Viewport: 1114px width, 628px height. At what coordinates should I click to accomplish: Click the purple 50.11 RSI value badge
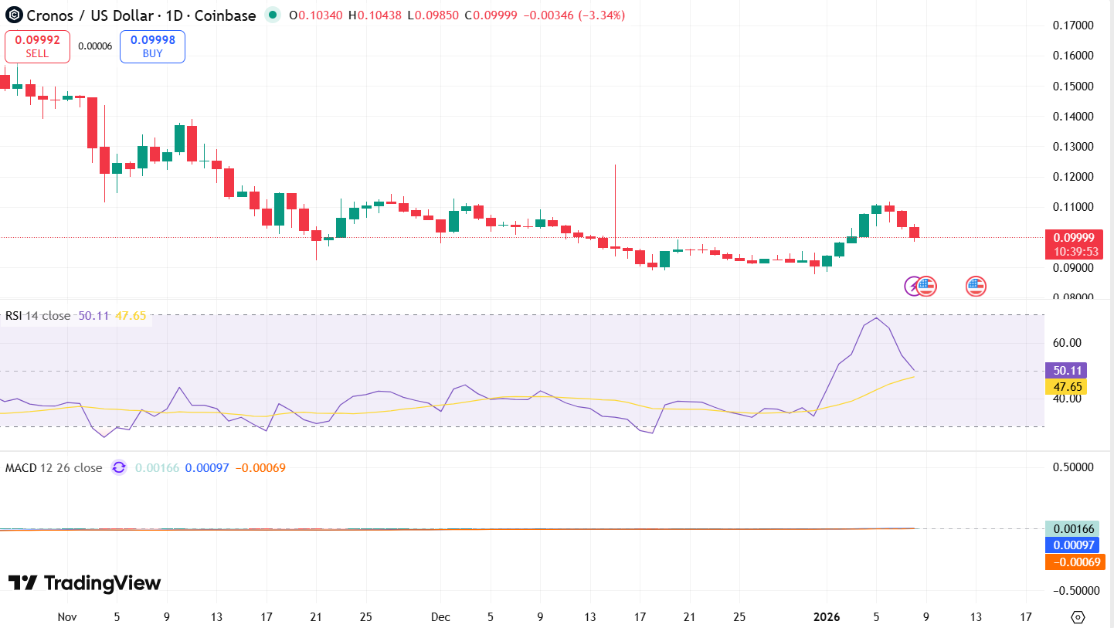(1066, 370)
